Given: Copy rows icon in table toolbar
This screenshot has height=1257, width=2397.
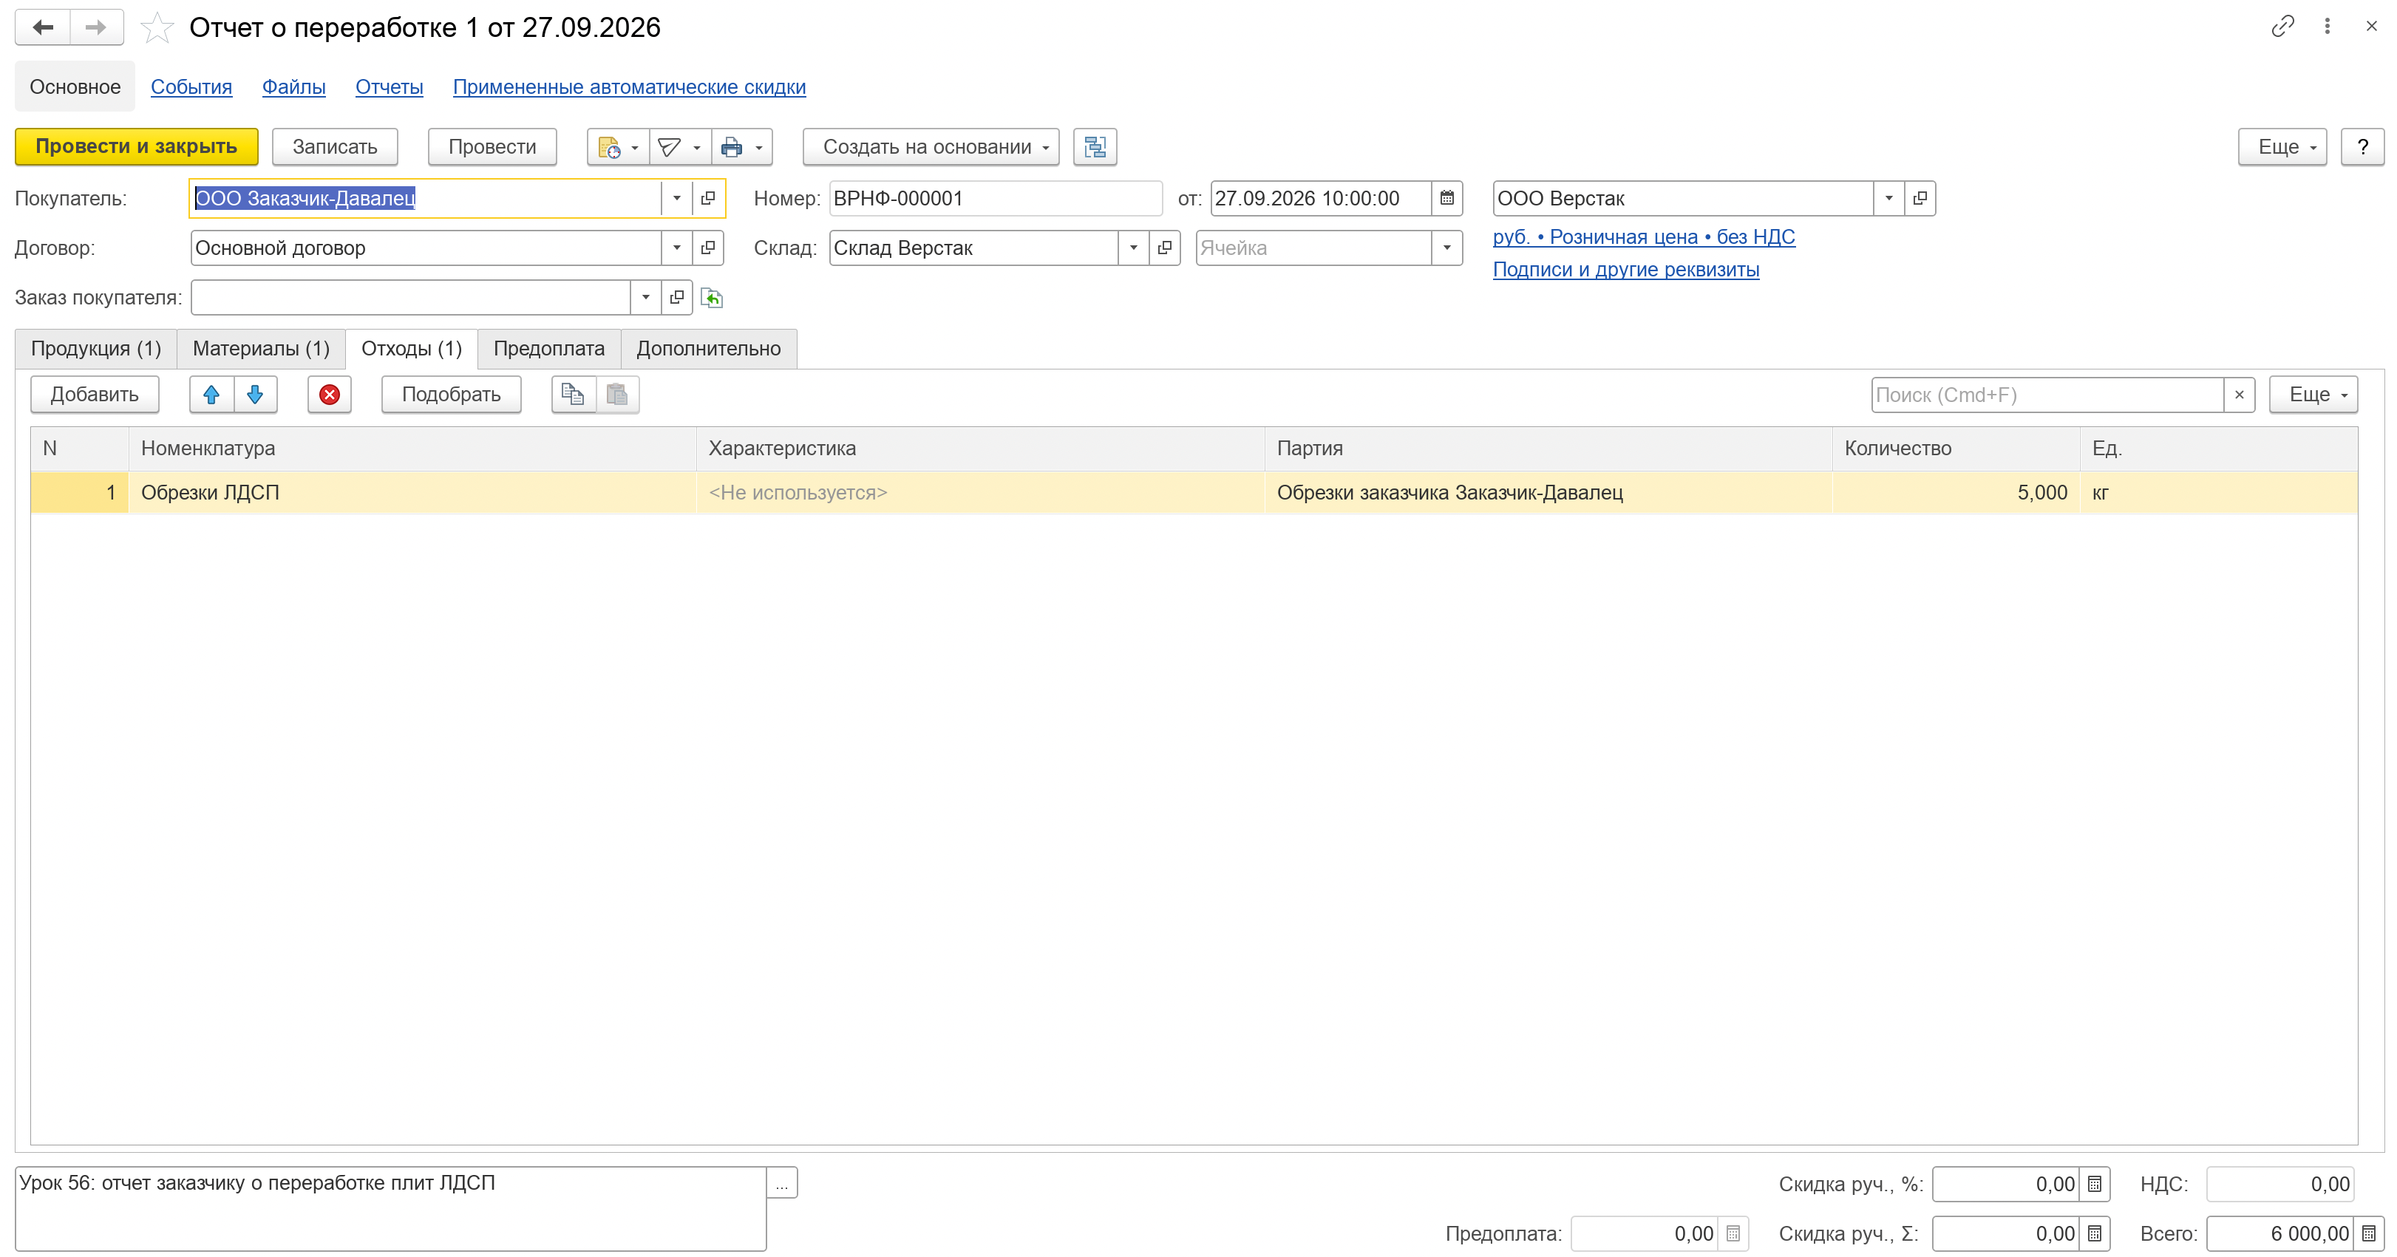Looking at the screenshot, I should (x=574, y=395).
